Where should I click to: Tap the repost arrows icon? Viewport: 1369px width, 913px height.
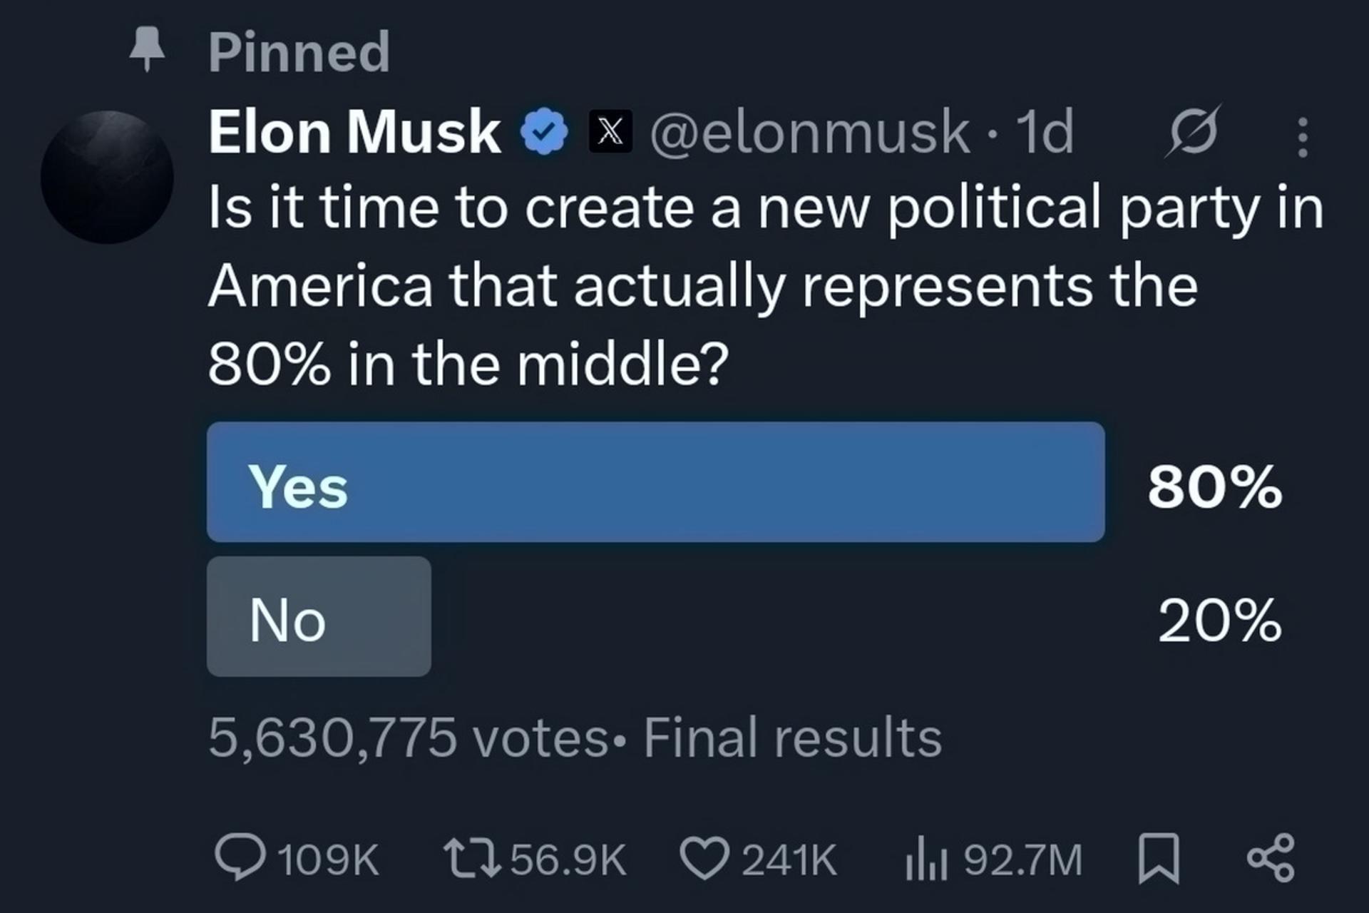471,858
